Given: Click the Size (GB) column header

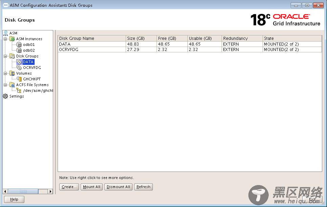Looking at the screenshot, I should [141, 38].
